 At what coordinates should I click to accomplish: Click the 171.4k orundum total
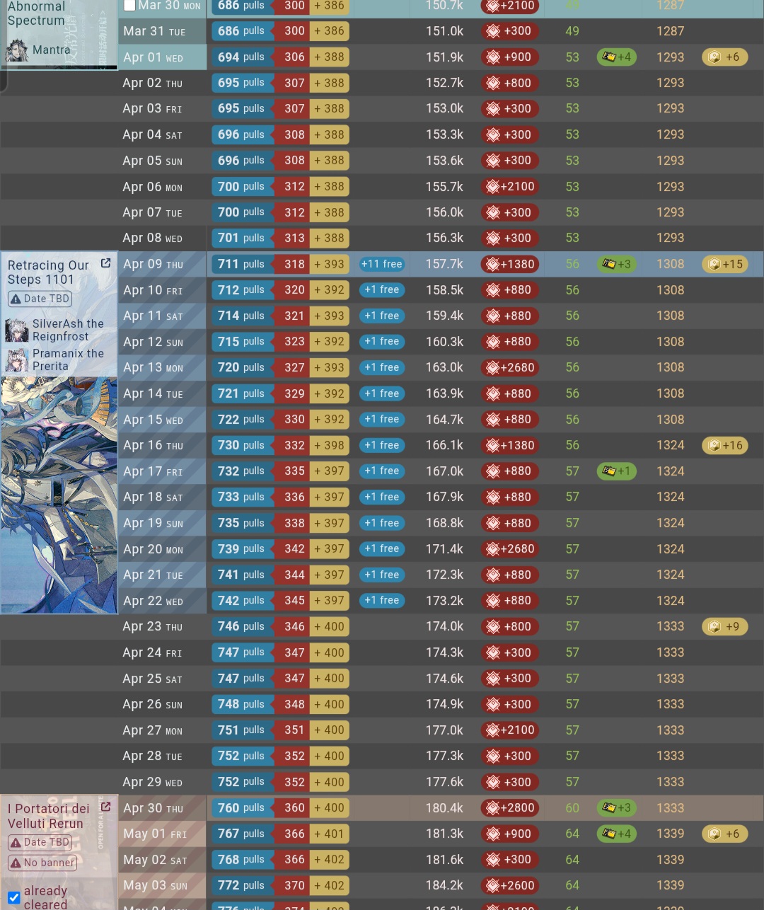pos(444,549)
